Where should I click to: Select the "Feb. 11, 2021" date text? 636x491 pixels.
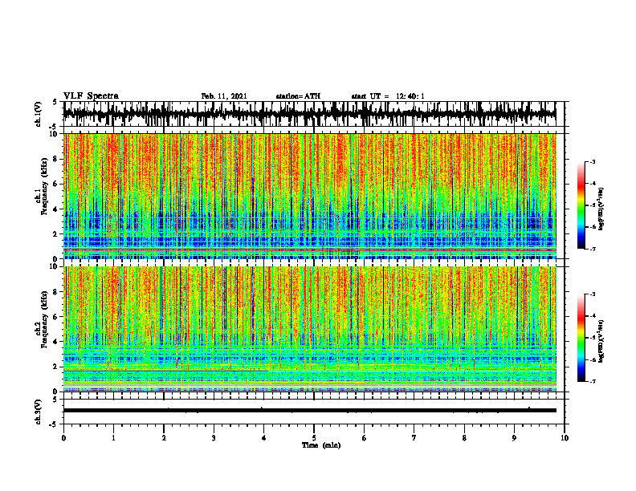[224, 96]
